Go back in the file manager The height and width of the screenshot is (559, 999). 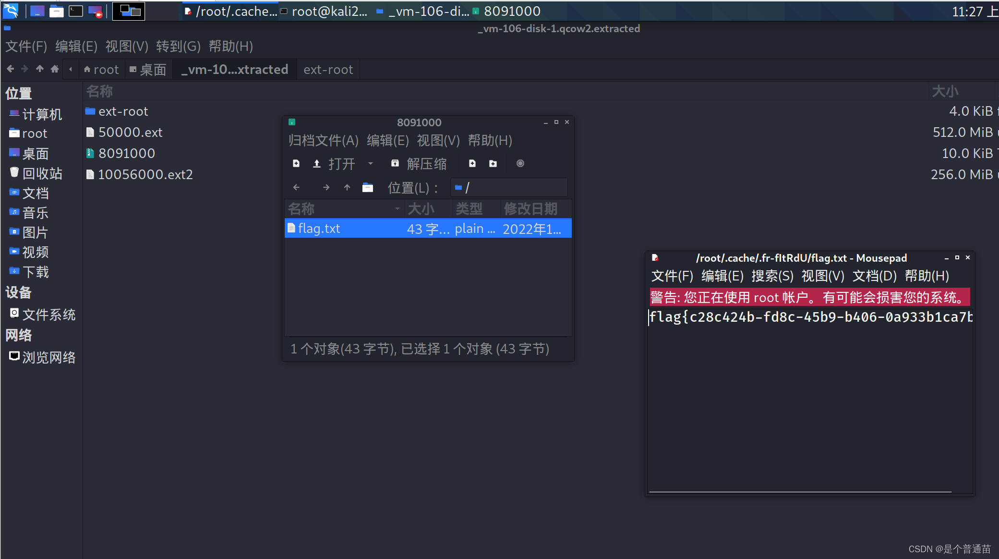pos(11,69)
